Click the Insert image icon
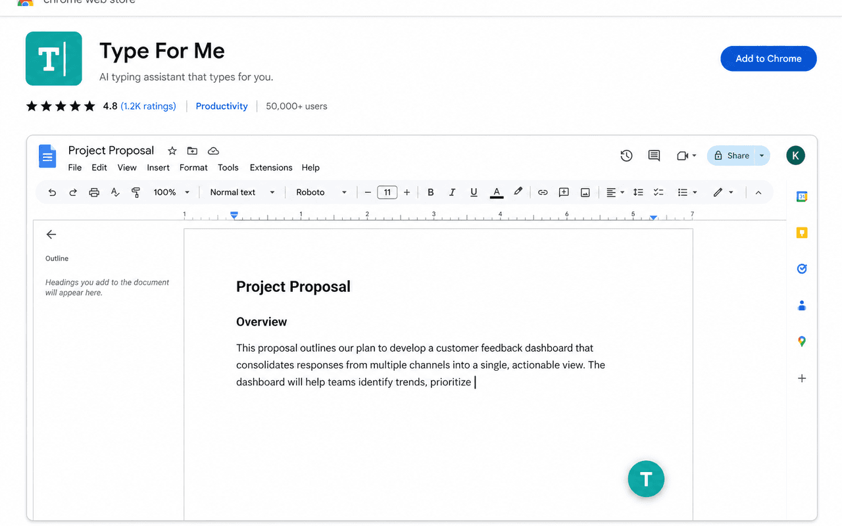The image size is (842, 526). (x=585, y=193)
